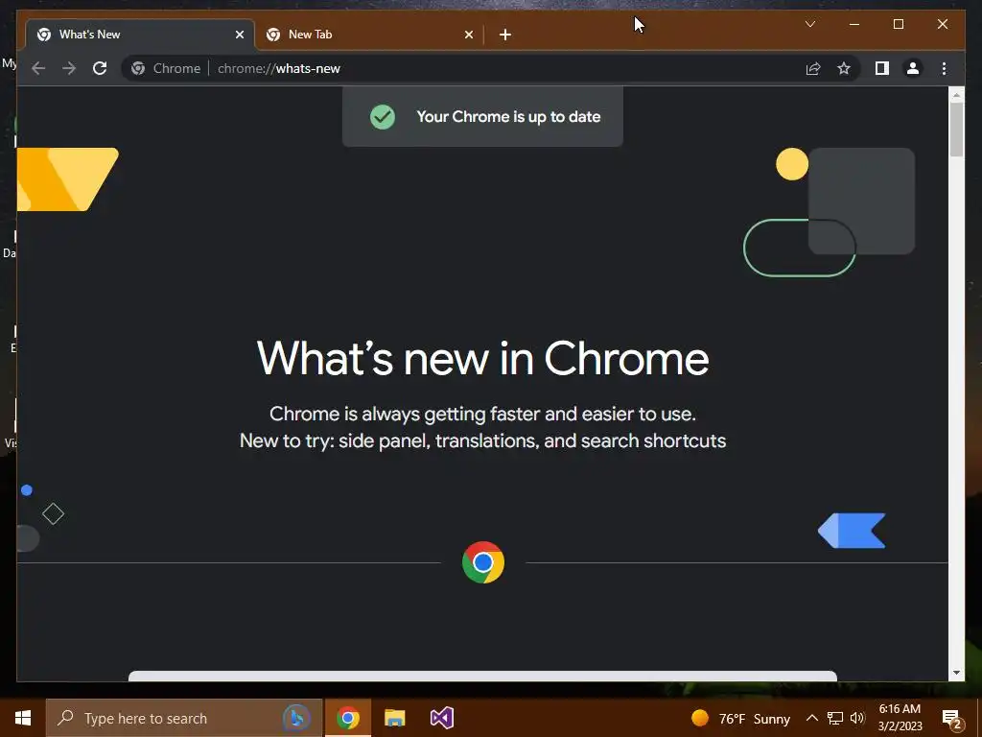Open the volume control tray icon
The height and width of the screenshot is (737, 982).
(x=857, y=718)
